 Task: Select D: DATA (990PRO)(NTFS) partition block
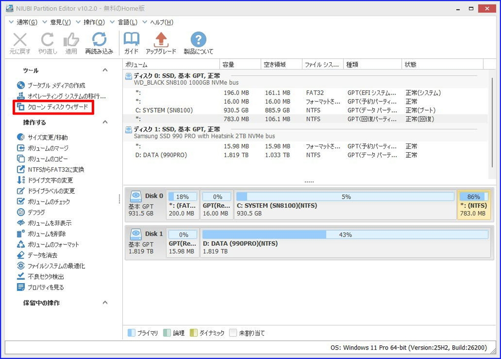coord(345,242)
